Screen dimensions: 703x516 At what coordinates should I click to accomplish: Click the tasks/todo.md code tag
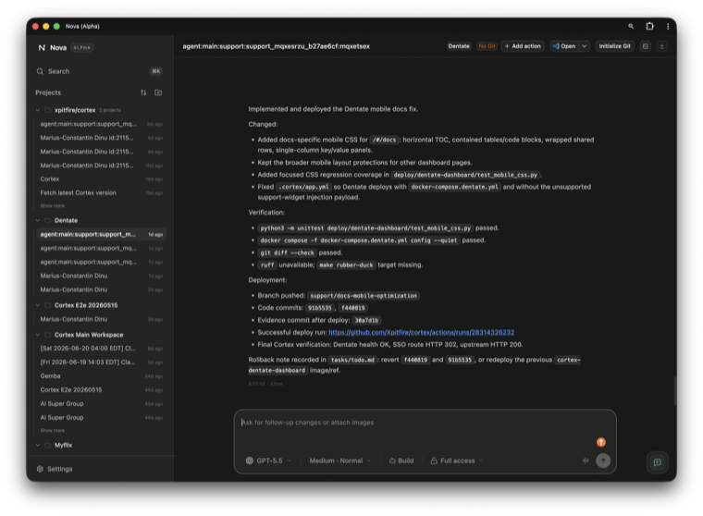[x=352, y=360]
